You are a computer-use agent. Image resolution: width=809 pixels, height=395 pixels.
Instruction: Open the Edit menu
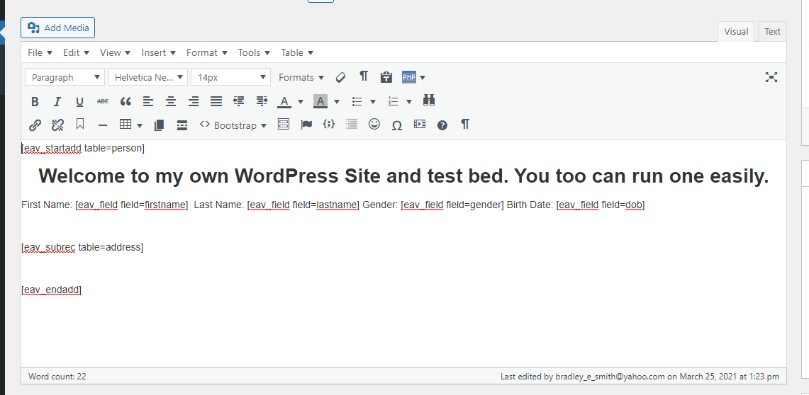(76, 52)
